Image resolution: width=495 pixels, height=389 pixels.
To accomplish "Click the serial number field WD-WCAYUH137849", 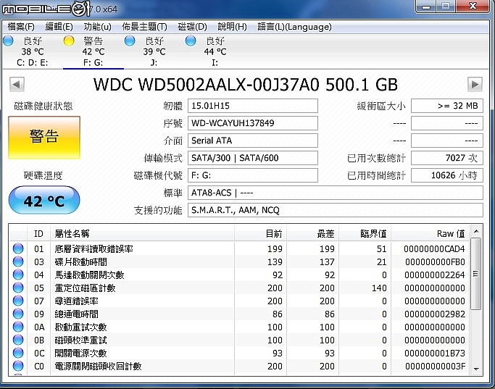I will (253, 123).
